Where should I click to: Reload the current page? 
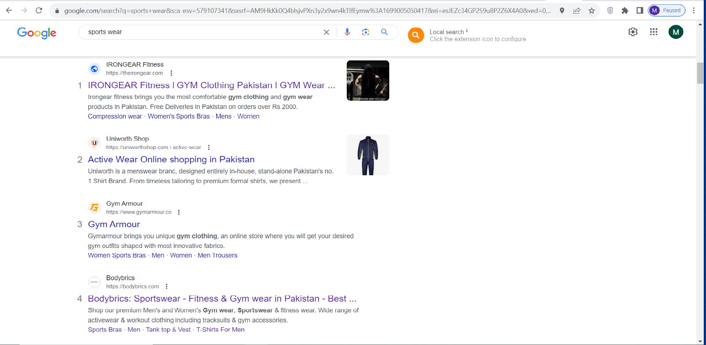tap(39, 11)
